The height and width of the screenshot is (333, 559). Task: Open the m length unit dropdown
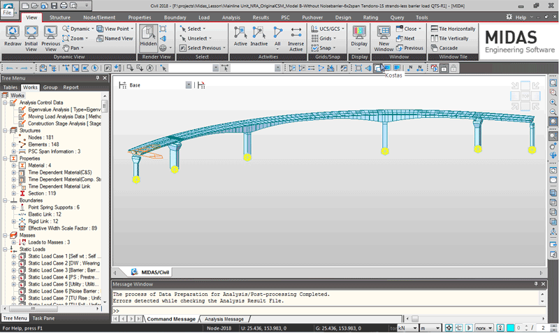coord(438,328)
